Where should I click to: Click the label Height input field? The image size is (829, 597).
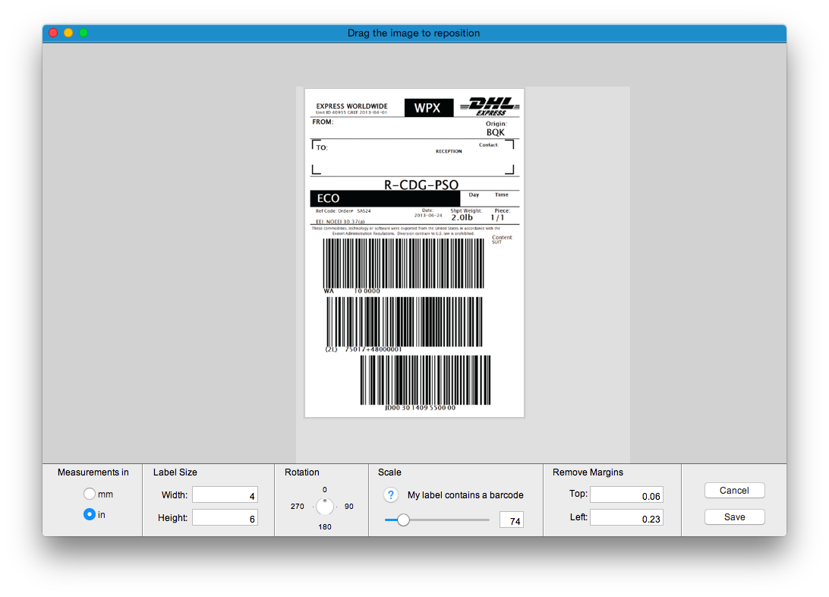pos(225,518)
